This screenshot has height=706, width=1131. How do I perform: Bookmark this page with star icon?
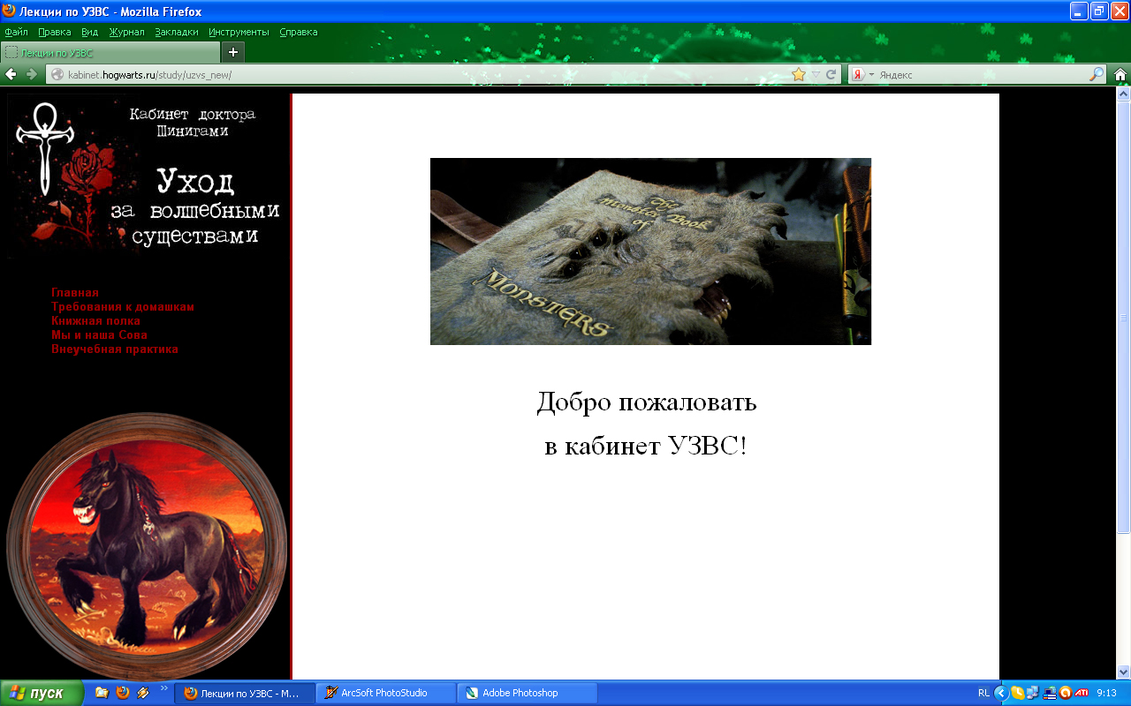799,74
